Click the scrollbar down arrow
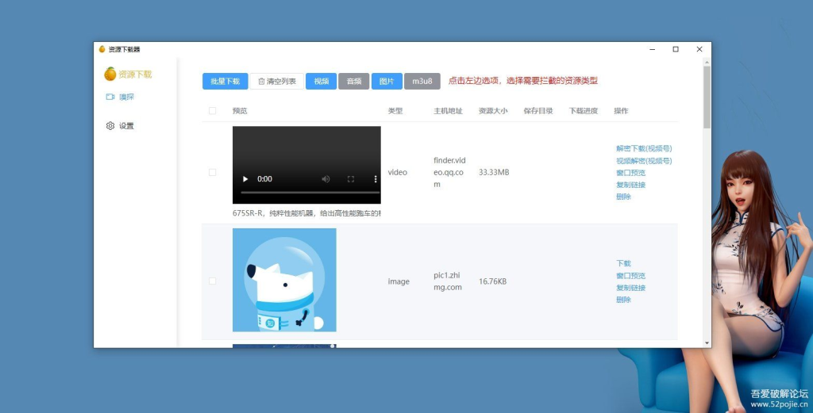This screenshot has height=413, width=813. click(707, 343)
